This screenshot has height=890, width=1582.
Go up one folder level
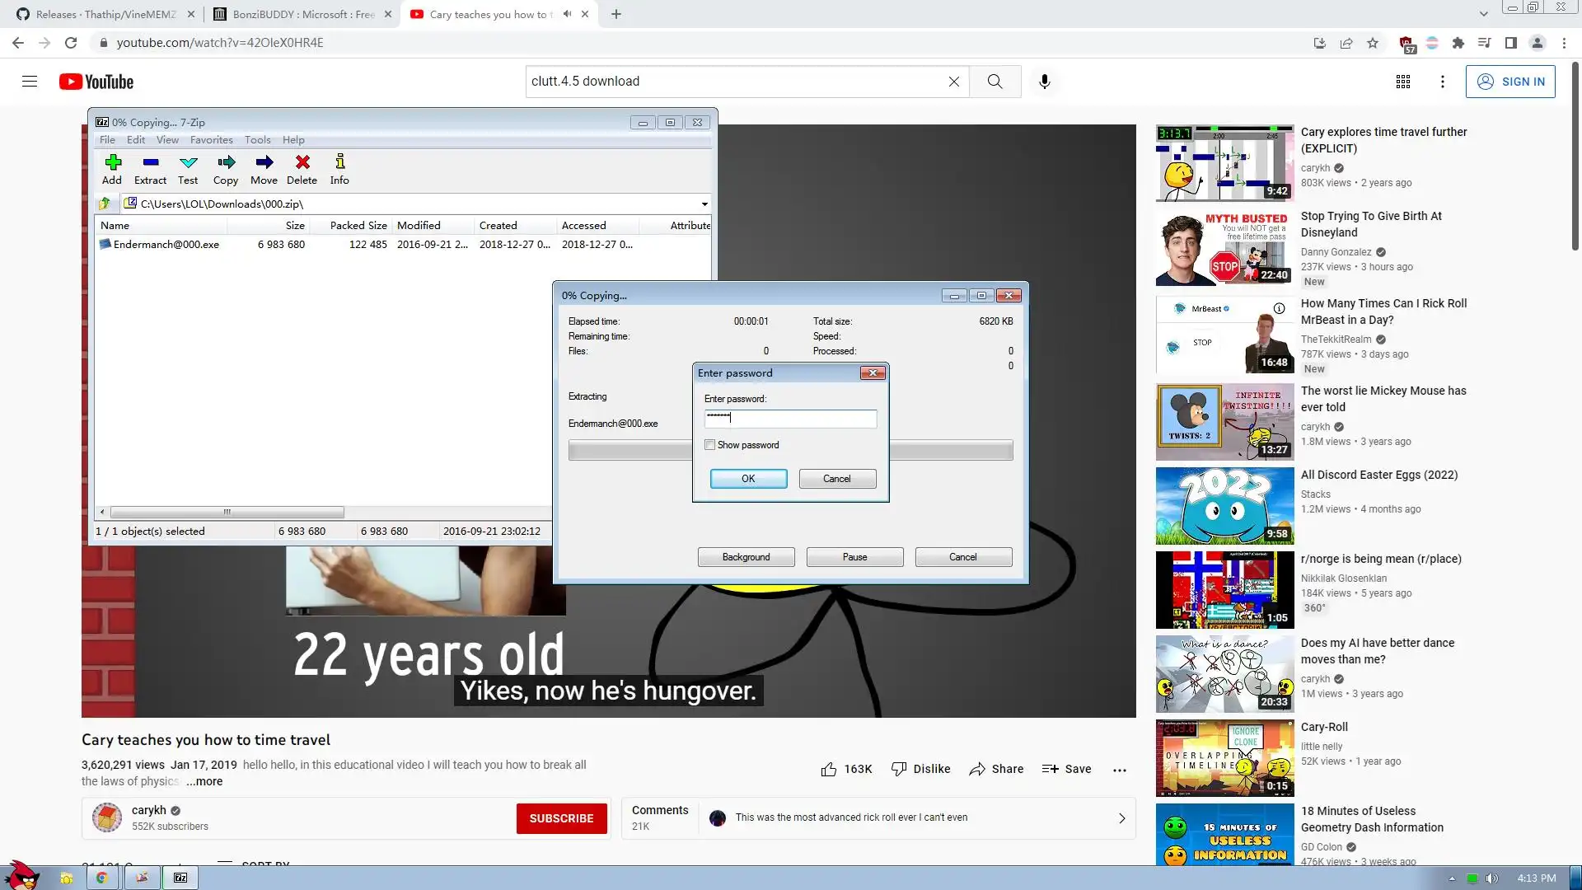click(105, 204)
